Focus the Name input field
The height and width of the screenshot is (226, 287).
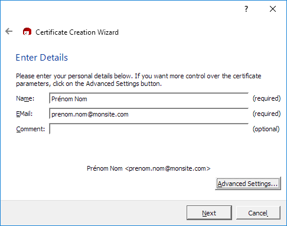pos(149,98)
